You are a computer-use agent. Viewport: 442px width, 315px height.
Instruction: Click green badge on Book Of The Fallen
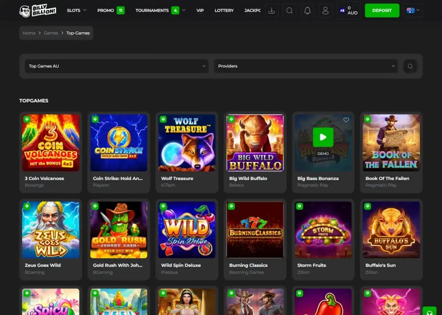[x=367, y=119]
